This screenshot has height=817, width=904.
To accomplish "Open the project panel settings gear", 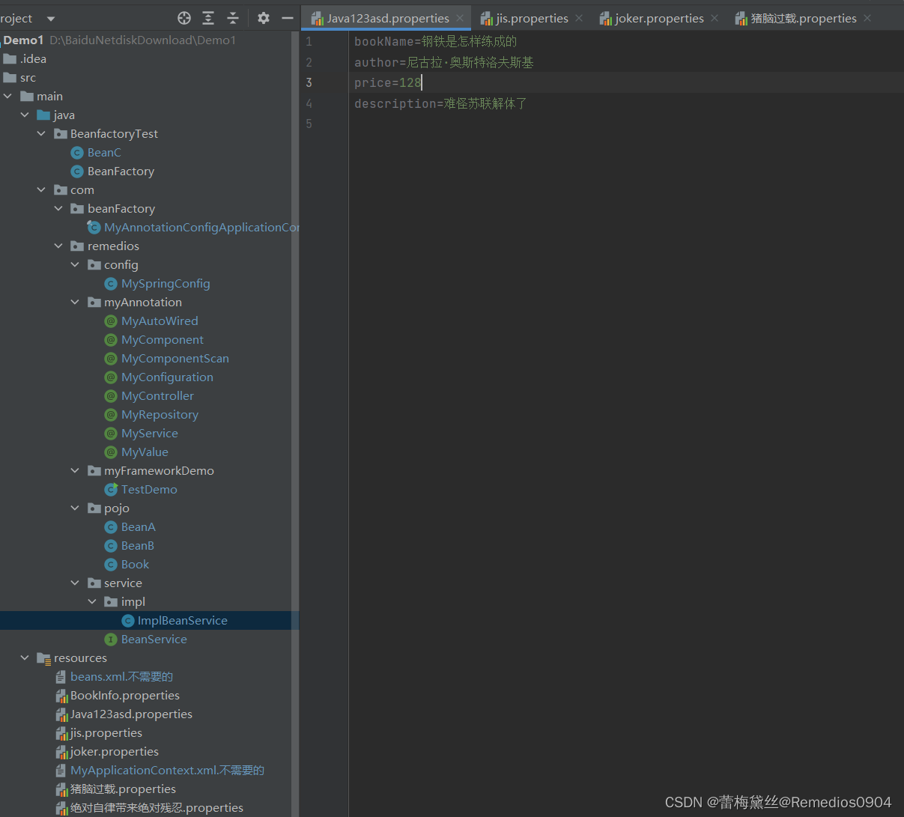I will pos(264,18).
